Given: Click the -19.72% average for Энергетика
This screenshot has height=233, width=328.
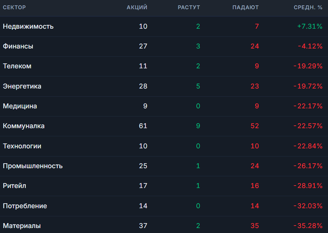Looking at the screenshot, I should click(308, 86).
